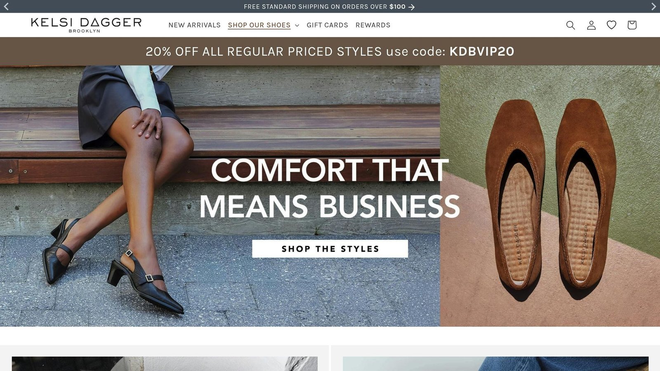The image size is (660, 371).
Task: Click the brown suede flats image
Action: point(550,196)
